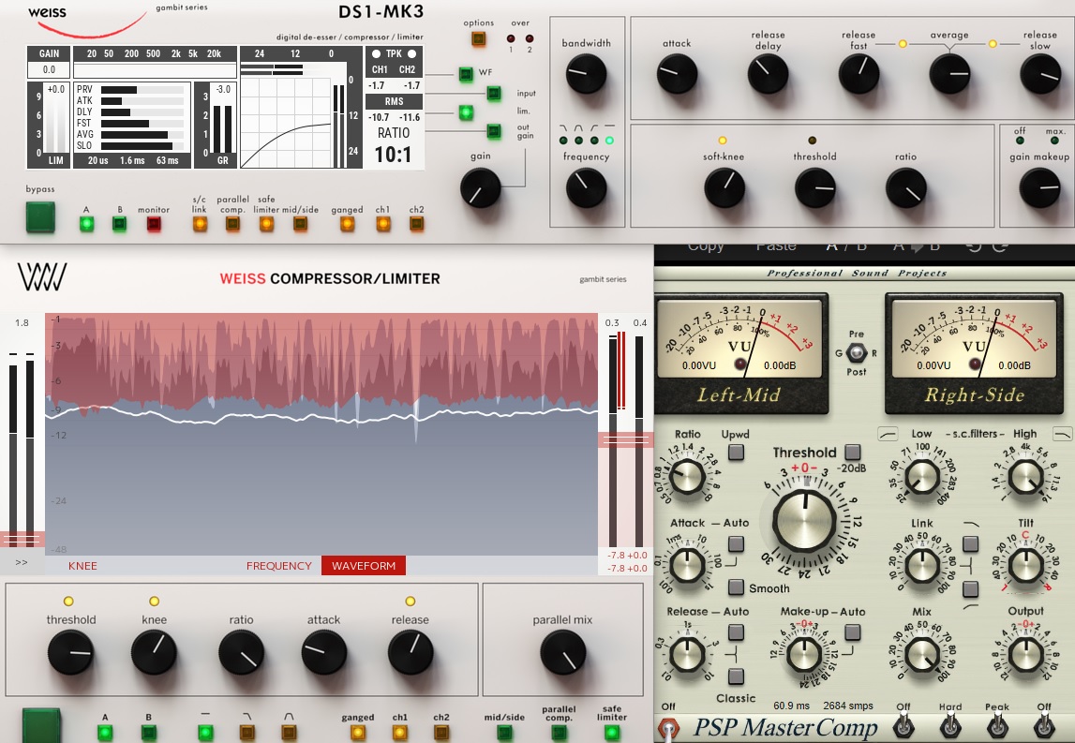Flip the Hard toggle switch in PSP MasterComp
This screenshot has height=743, width=1075.
click(950, 726)
